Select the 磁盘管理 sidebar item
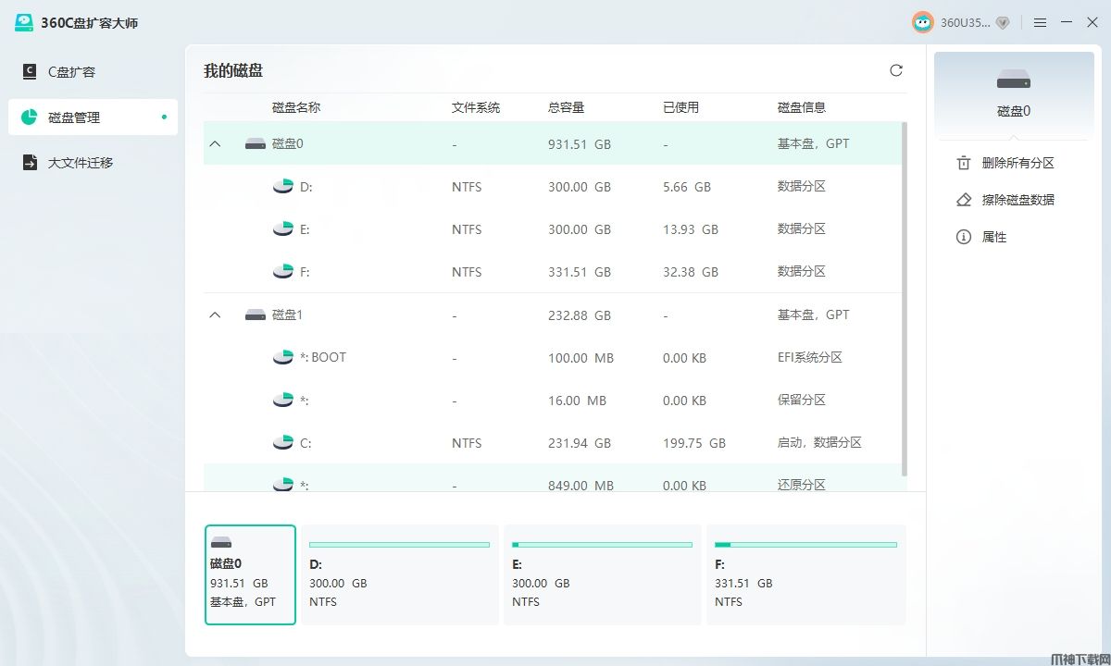1111x666 pixels. pos(93,117)
